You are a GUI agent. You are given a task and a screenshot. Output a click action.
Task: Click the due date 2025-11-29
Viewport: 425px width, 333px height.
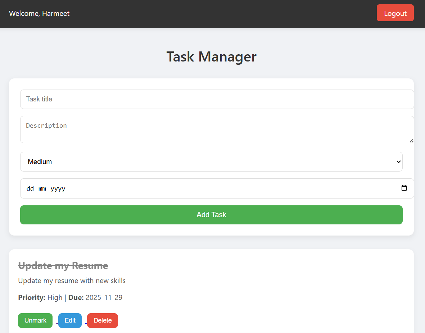104,298
